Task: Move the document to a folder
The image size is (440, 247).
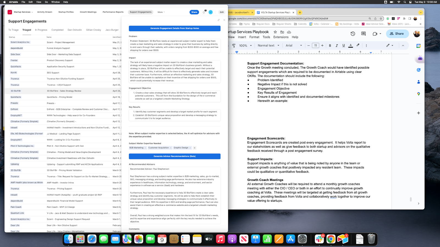Action: [282, 32]
